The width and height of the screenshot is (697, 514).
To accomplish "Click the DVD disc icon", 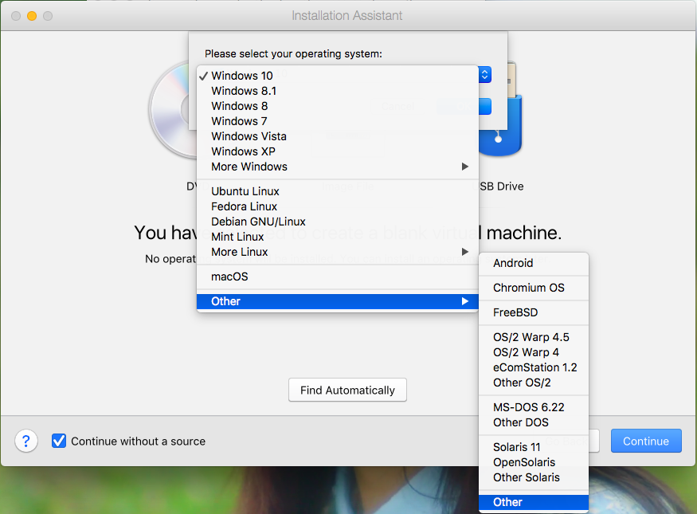I will (x=170, y=112).
